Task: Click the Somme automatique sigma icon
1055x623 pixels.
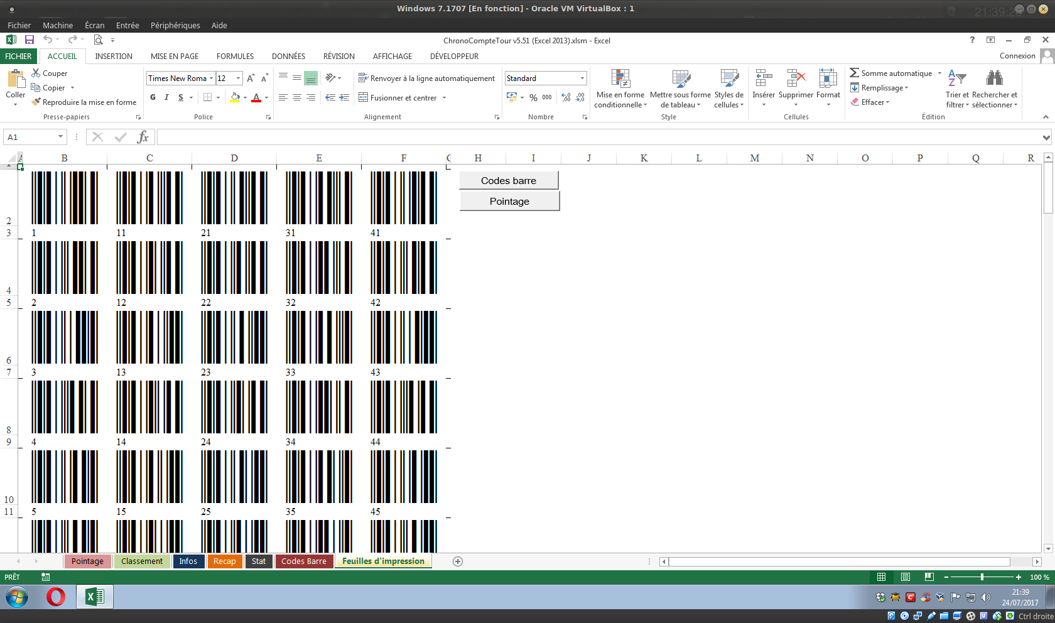Action: click(x=854, y=73)
